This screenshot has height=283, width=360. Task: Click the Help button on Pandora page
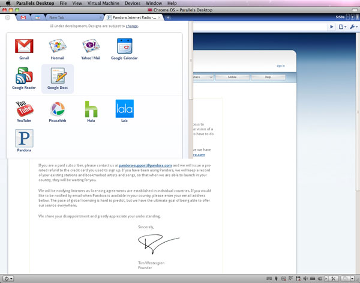tap(268, 77)
